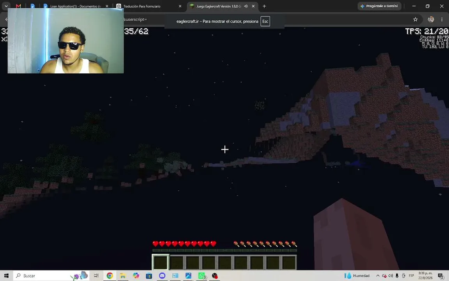Open the Chrome three-dot menu
This screenshot has height=281, width=449.
(442, 20)
